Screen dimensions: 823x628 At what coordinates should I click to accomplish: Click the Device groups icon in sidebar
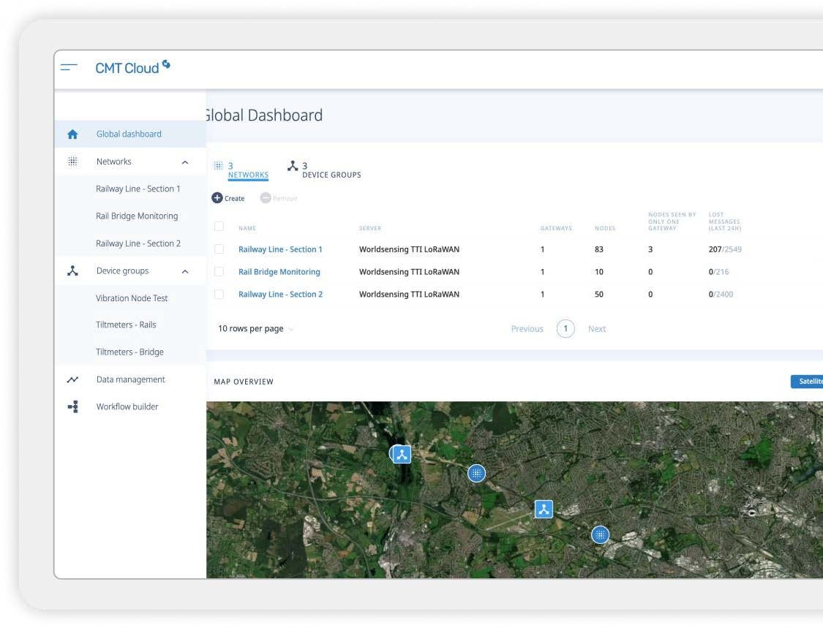pyautogui.click(x=72, y=271)
